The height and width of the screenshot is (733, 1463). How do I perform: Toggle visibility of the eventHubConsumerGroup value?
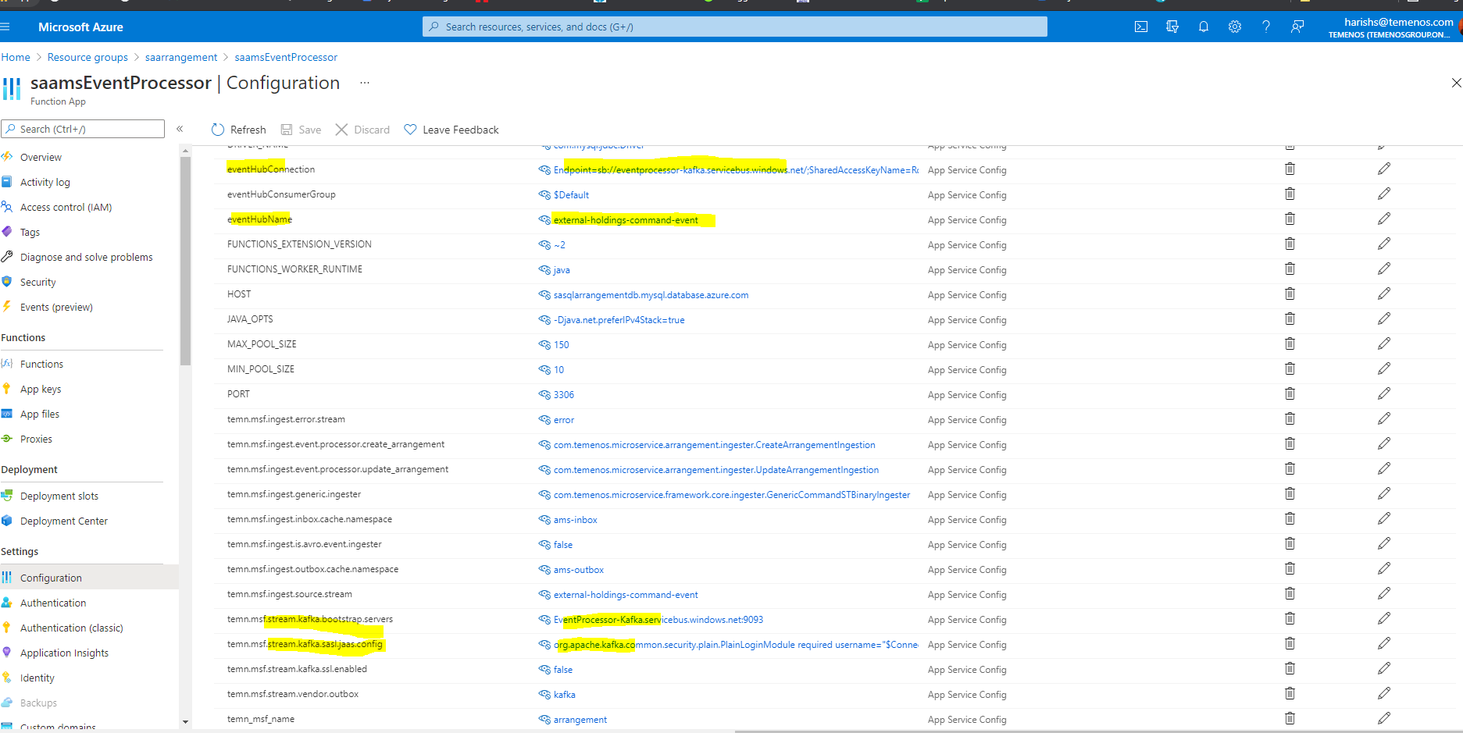pos(544,195)
